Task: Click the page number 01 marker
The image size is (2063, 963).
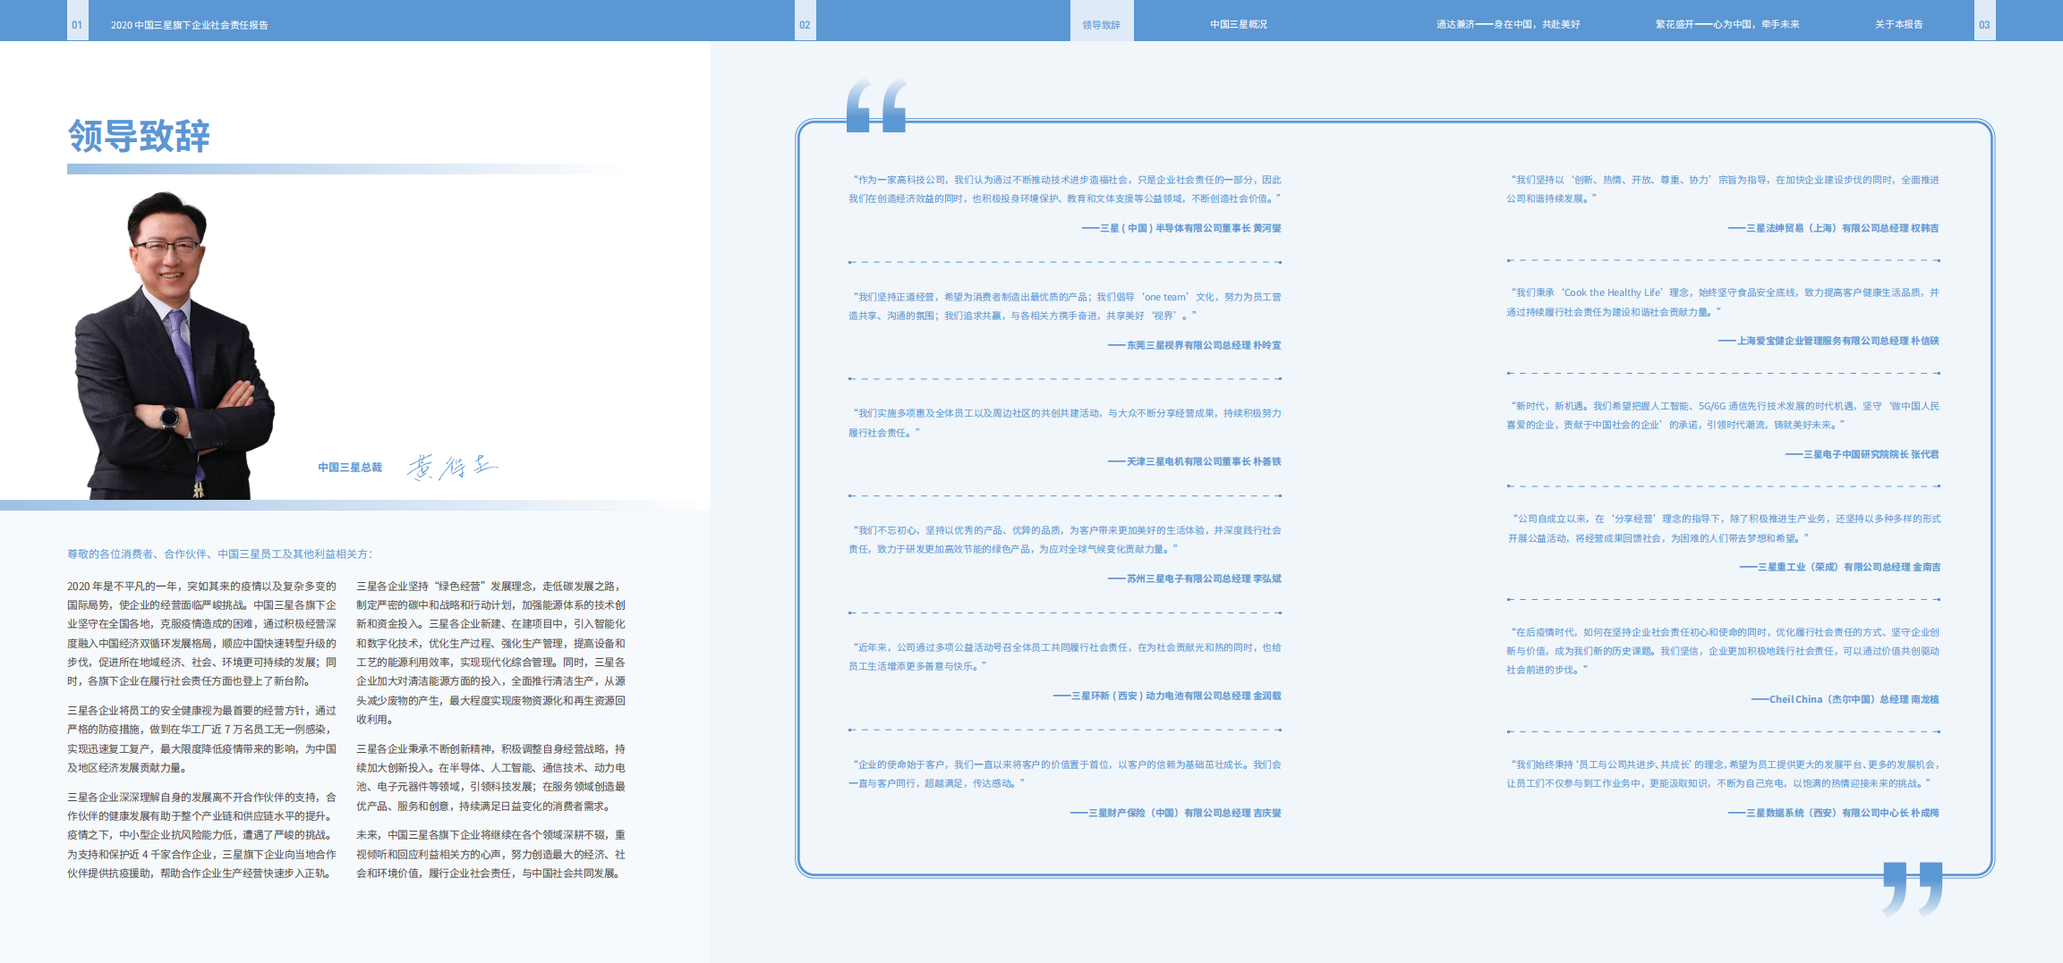Action: [77, 25]
